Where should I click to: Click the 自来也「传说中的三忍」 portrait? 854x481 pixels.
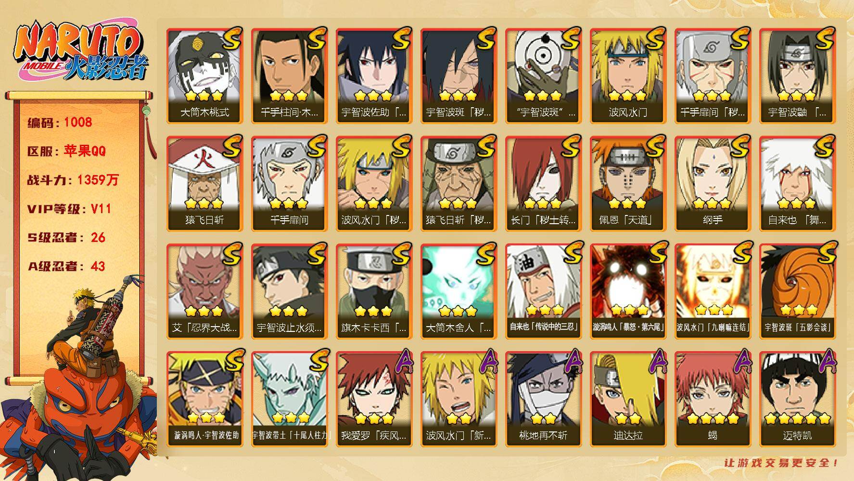(543, 291)
